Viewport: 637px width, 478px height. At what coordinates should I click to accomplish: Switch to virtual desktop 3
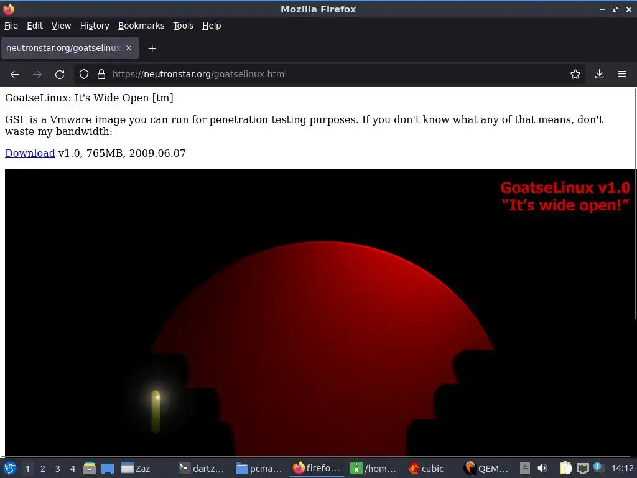pyautogui.click(x=58, y=469)
